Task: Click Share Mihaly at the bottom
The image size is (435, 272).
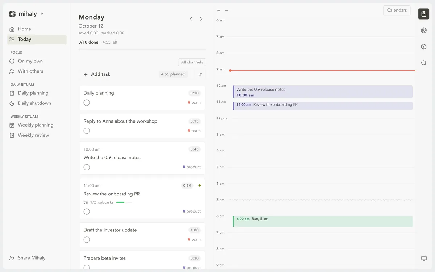Action: pos(28,258)
